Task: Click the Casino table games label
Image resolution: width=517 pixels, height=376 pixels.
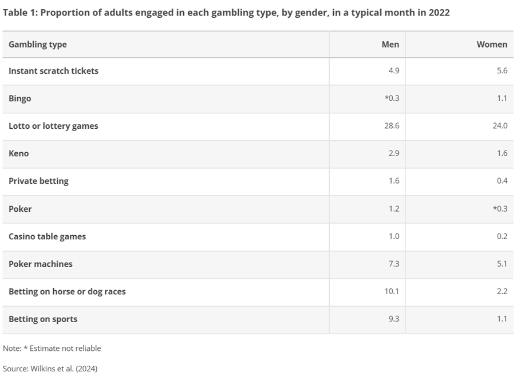Action: point(47,236)
